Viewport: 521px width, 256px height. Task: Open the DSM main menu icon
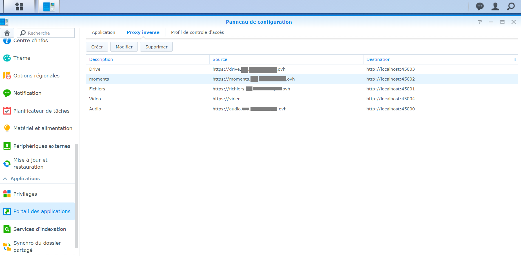[19, 6]
